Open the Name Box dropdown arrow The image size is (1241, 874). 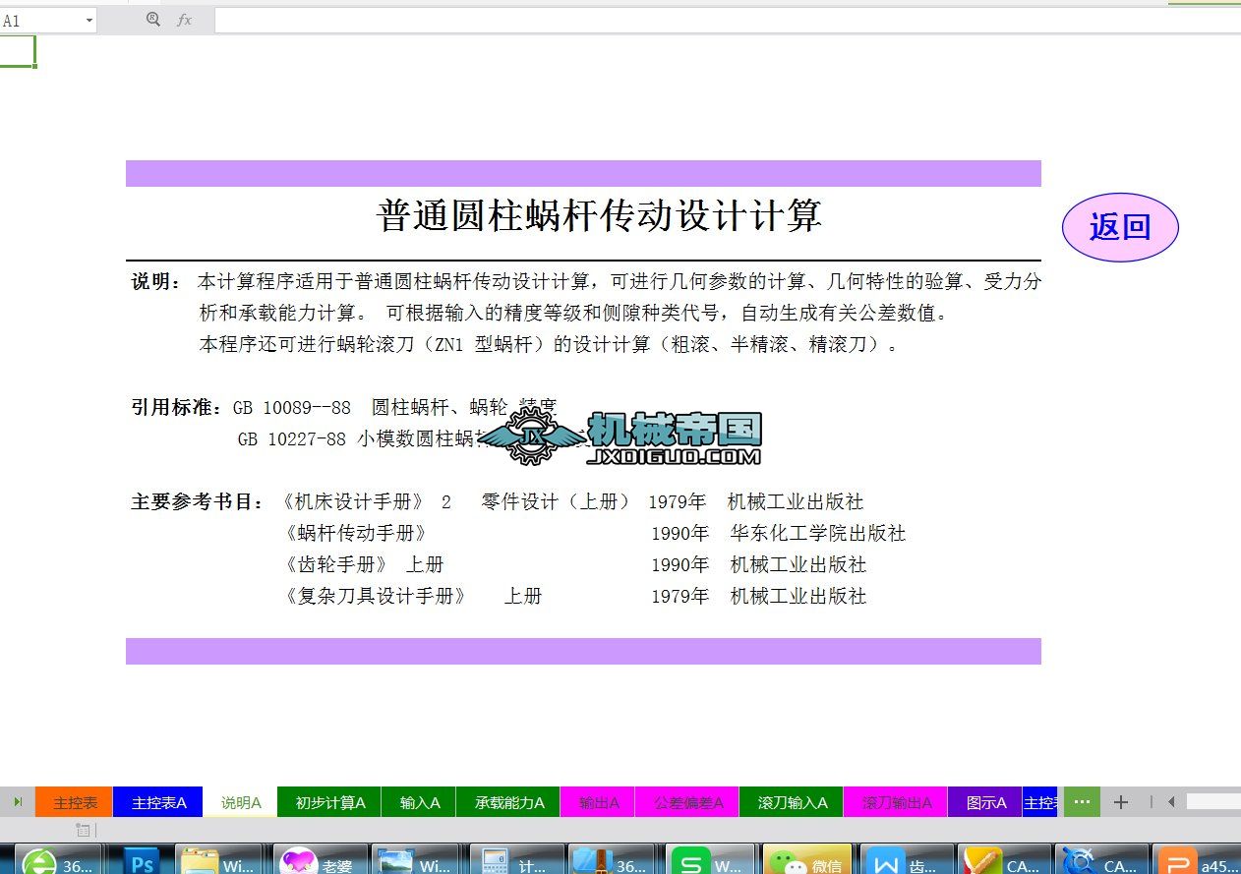coord(89,20)
